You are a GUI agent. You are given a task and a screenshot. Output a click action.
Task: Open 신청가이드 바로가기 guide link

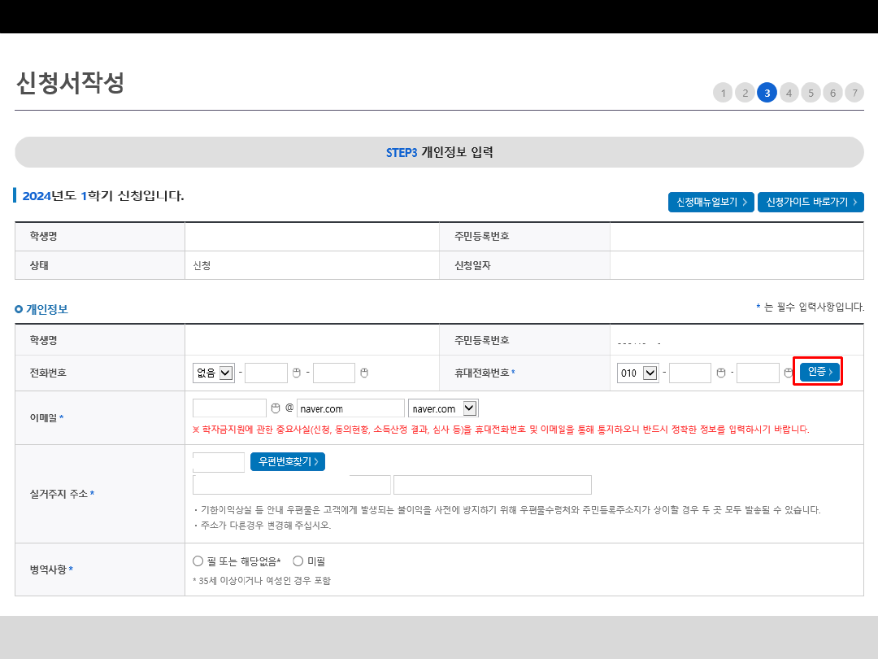(811, 202)
